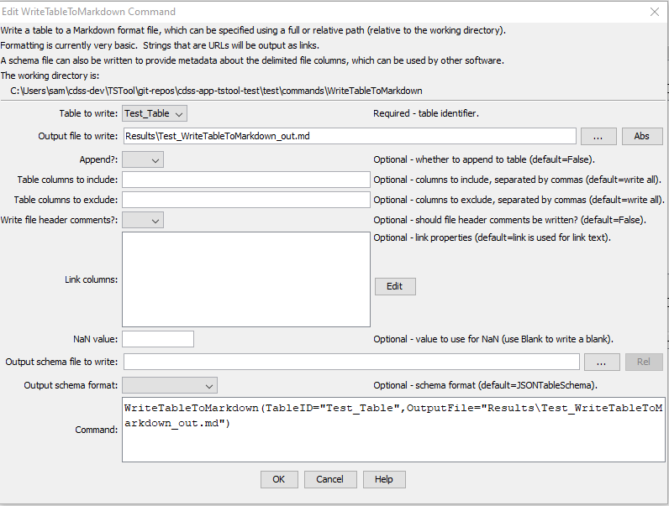The height and width of the screenshot is (506, 669).
Task: Click the 'Link columns:' label
Action: click(x=92, y=279)
